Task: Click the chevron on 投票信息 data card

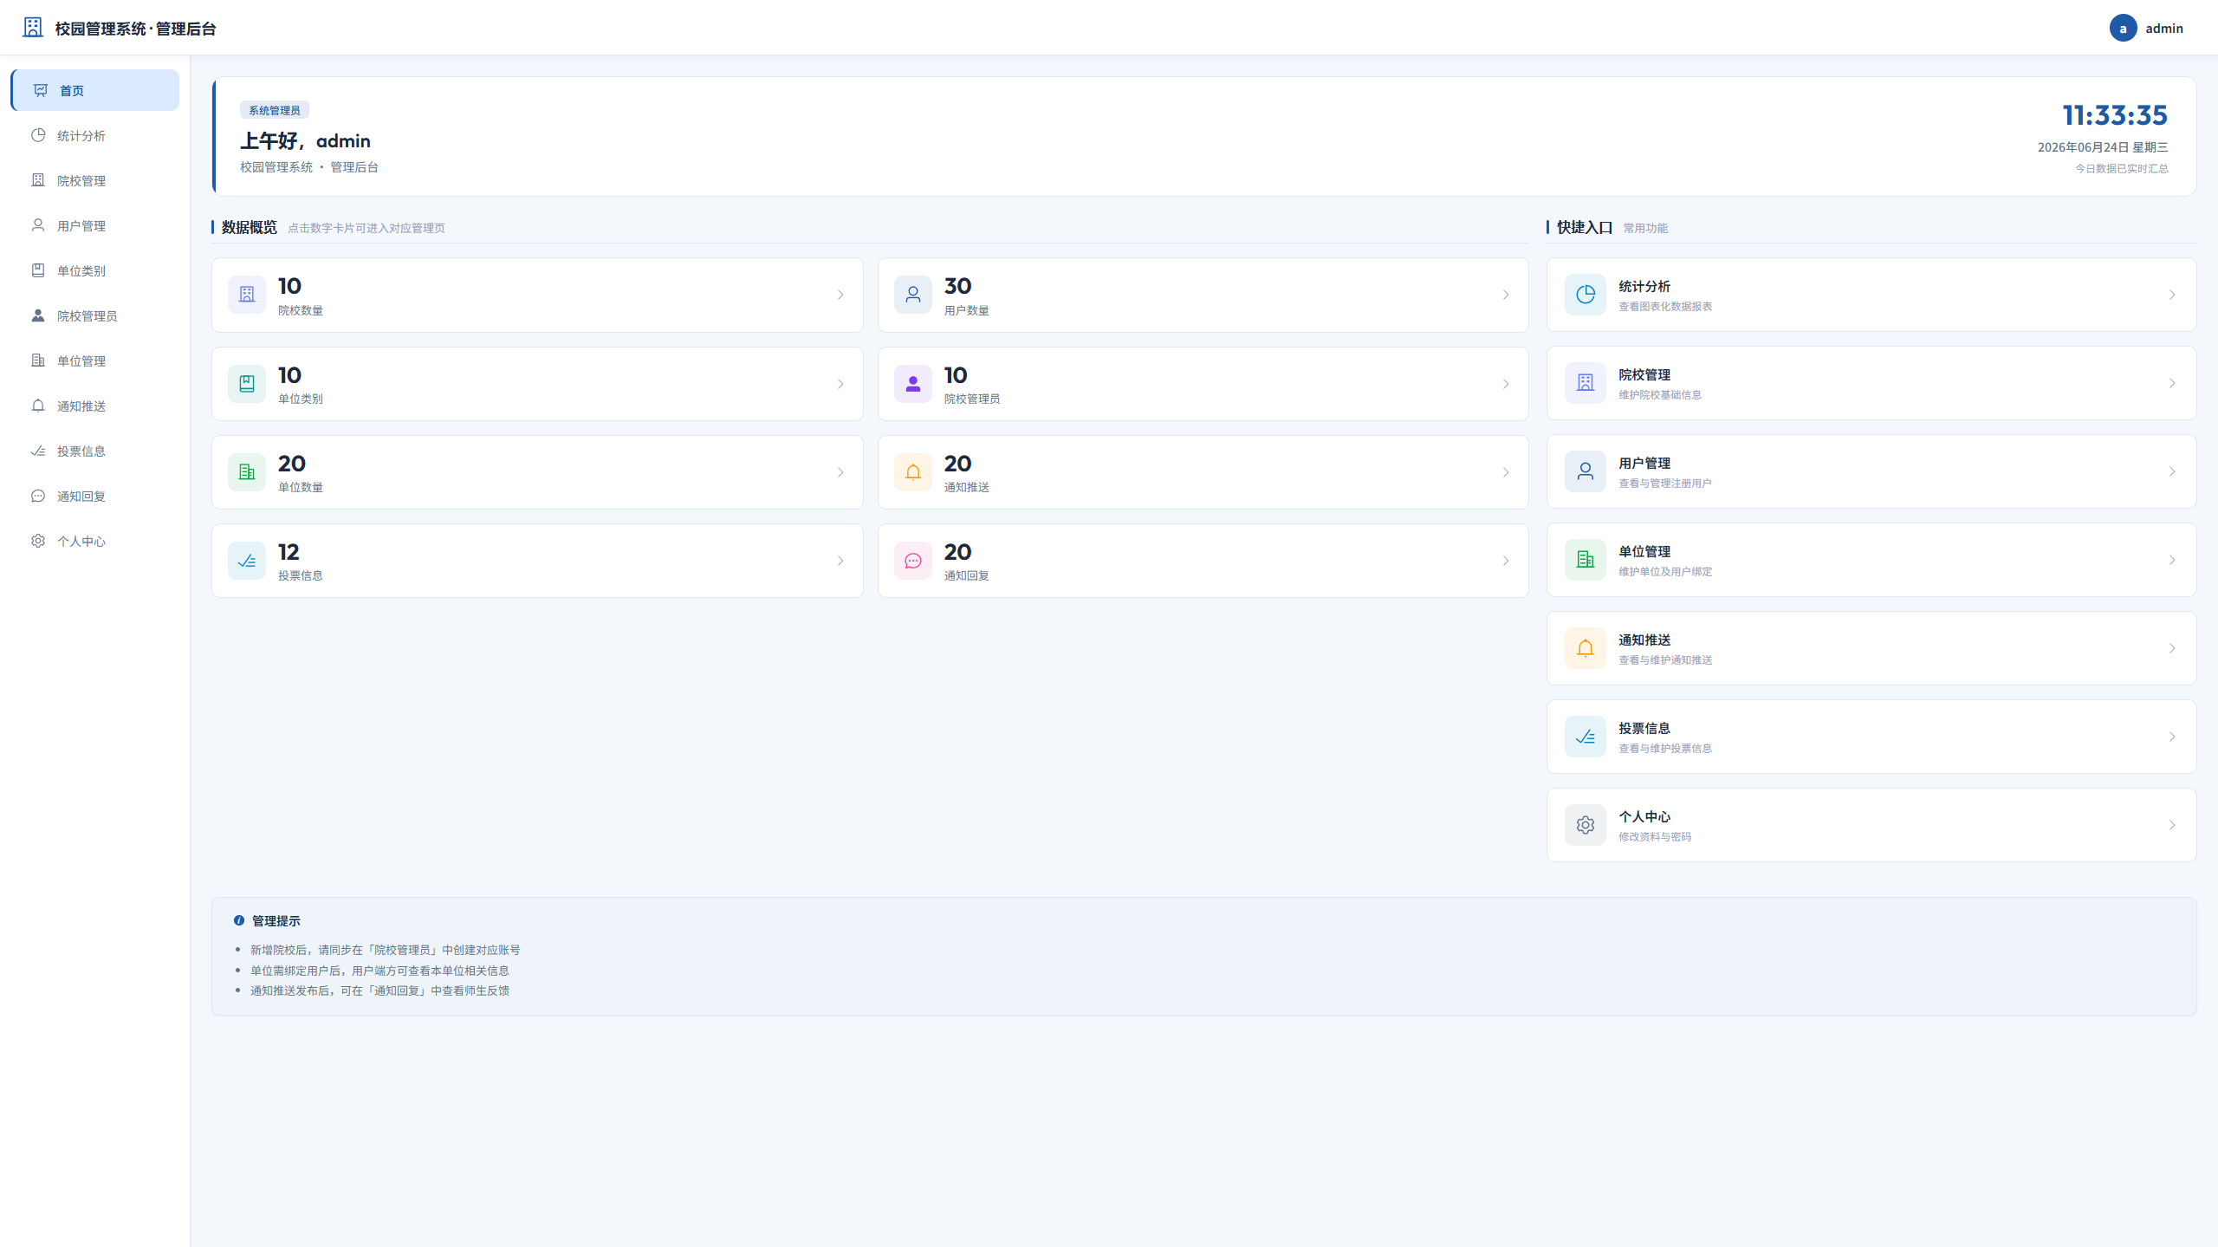Action: [840, 561]
